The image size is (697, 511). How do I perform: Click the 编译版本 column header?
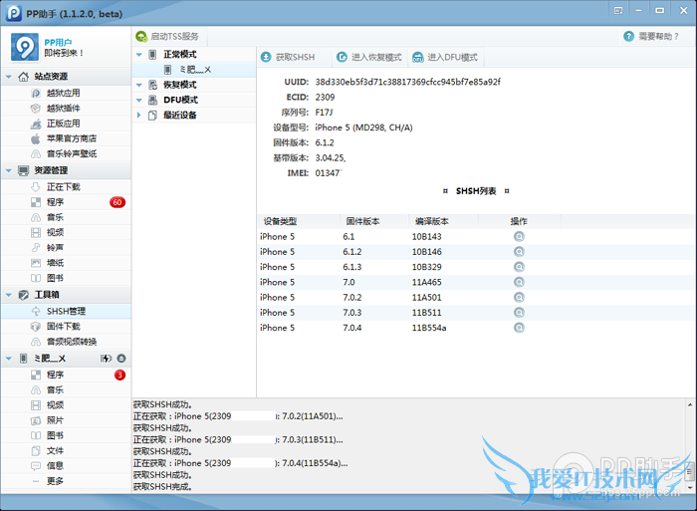coord(443,221)
